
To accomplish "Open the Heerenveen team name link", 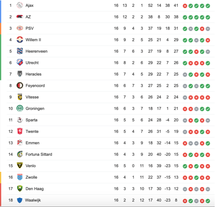I will click(36, 51).
